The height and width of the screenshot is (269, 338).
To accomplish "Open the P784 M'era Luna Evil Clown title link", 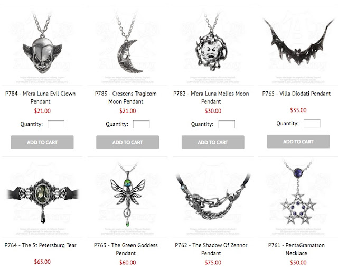I will click(41, 97).
